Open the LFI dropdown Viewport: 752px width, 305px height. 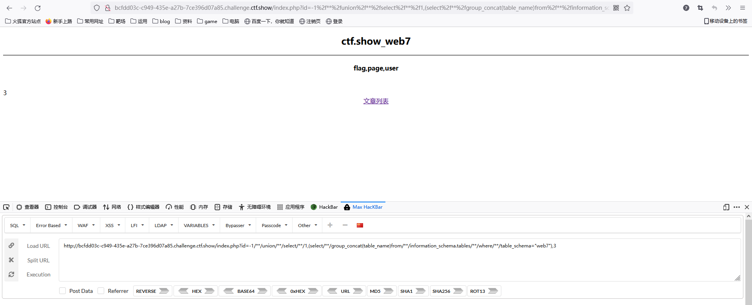tap(137, 225)
